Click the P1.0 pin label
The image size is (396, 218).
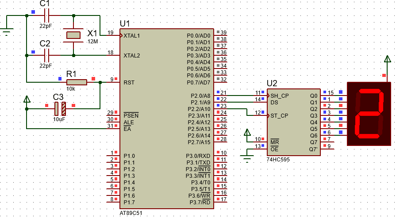(129, 156)
